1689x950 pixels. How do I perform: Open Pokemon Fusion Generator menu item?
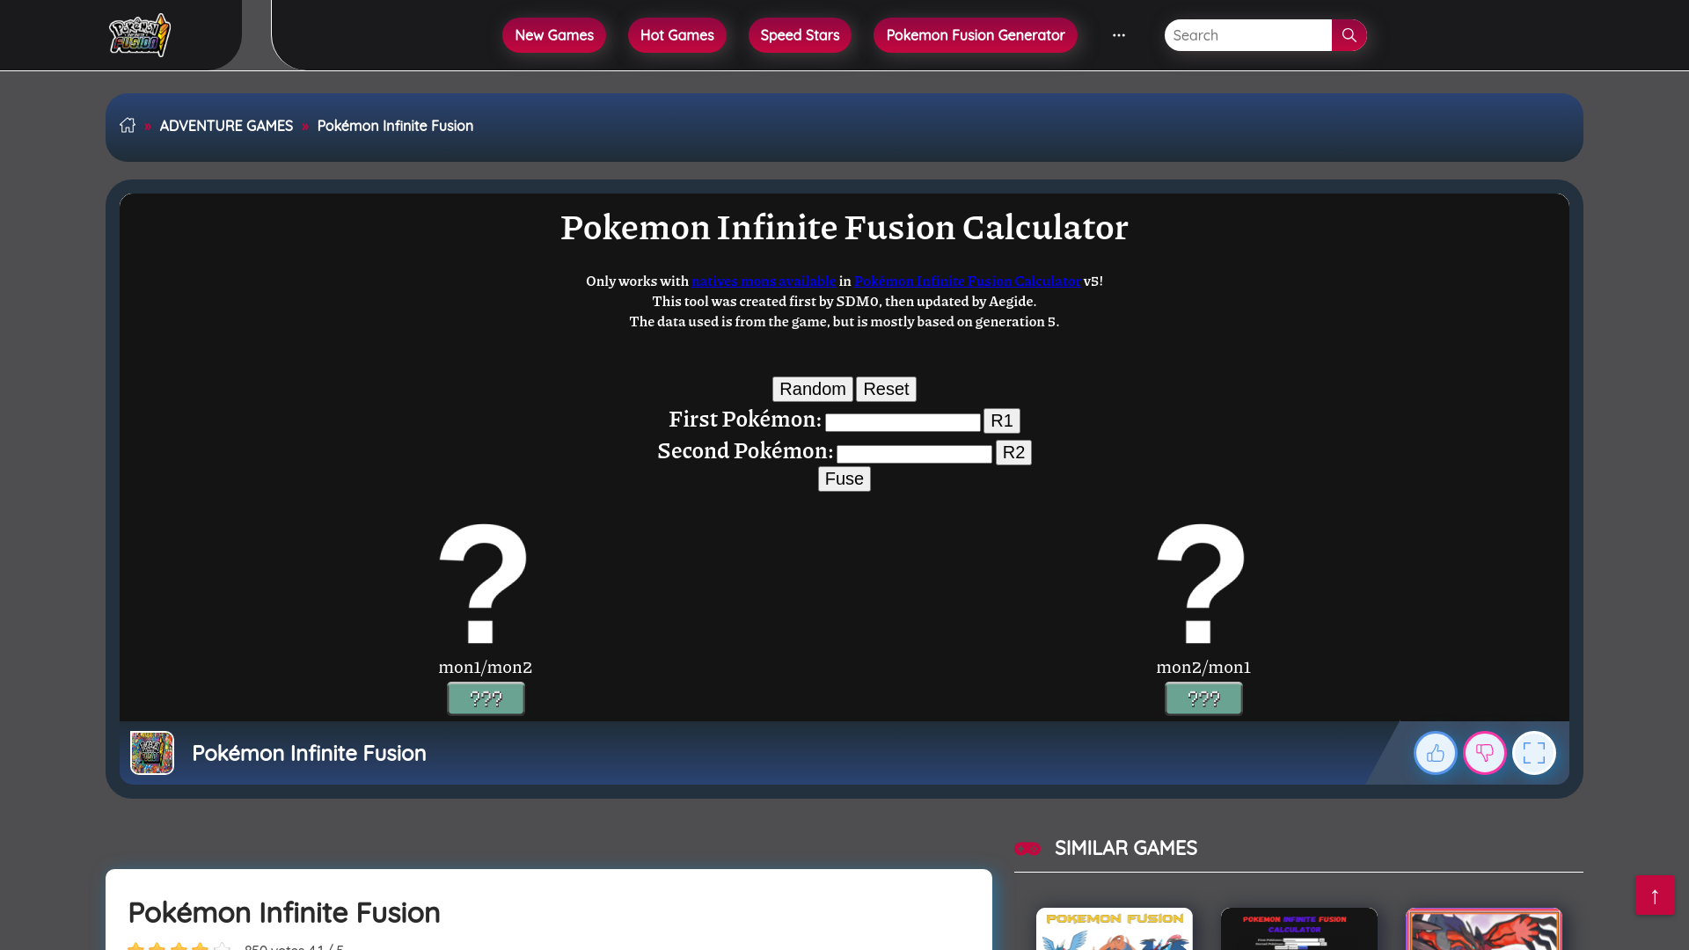[x=976, y=35]
